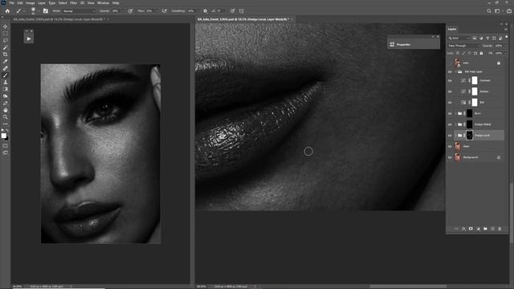Filter layers by type layers (T icon)
Viewport: 514px width, 289px height.
[x=487, y=39]
